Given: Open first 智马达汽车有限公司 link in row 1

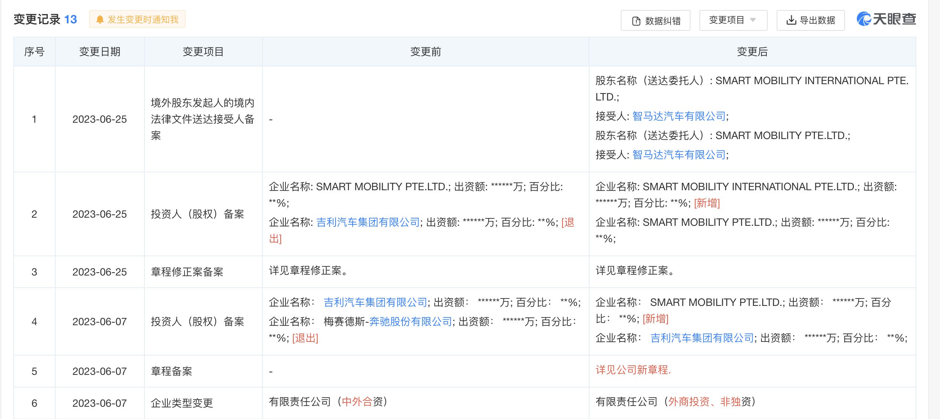Looking at the screenshot, I should [x=679, y=116].
